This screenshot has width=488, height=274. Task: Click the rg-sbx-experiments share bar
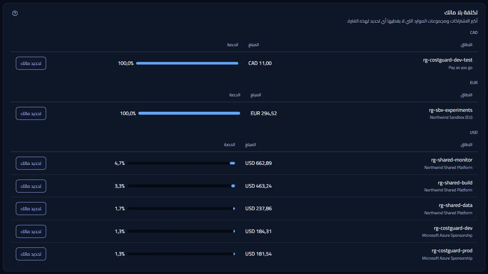coord(189,113)
